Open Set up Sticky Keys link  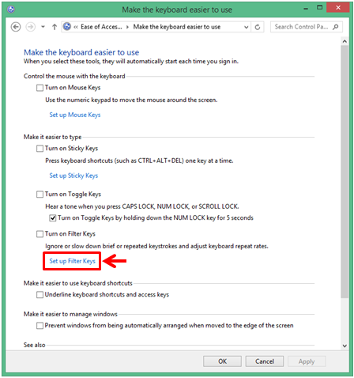(x=73, y=176)
